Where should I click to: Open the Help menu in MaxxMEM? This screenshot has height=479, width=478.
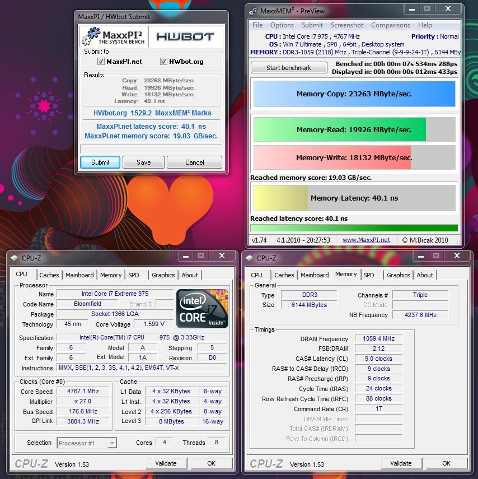(x=425, y=25)
